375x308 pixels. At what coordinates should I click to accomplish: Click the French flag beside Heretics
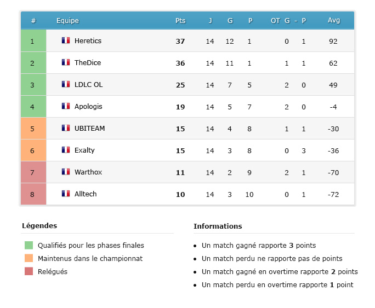tap(66, 40)
